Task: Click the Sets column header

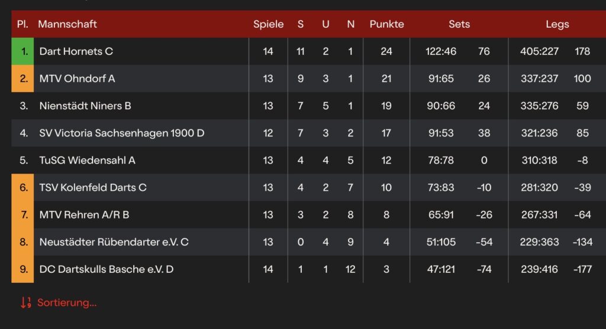Action: (x=459, y=24)
